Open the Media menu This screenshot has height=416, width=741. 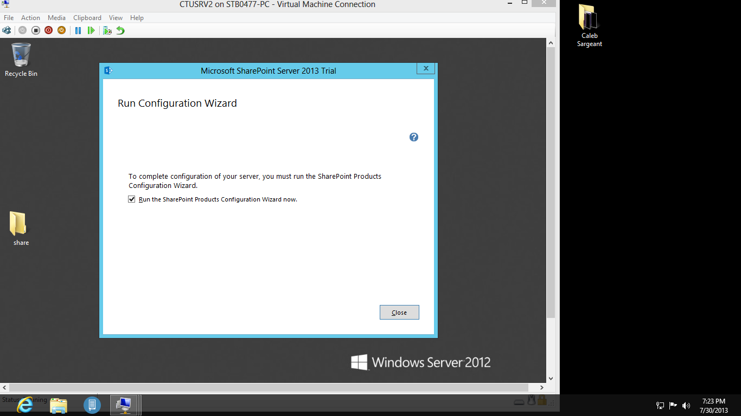[57, 18]
